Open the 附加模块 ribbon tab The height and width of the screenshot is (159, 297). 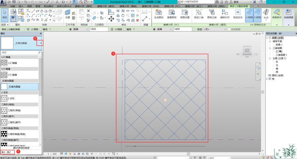click(x=48, y=6)
